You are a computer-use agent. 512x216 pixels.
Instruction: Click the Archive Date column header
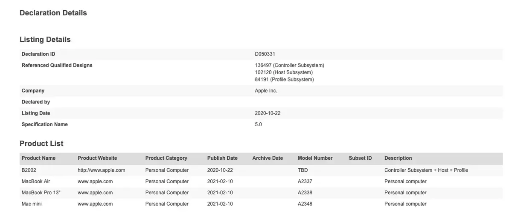268,158
